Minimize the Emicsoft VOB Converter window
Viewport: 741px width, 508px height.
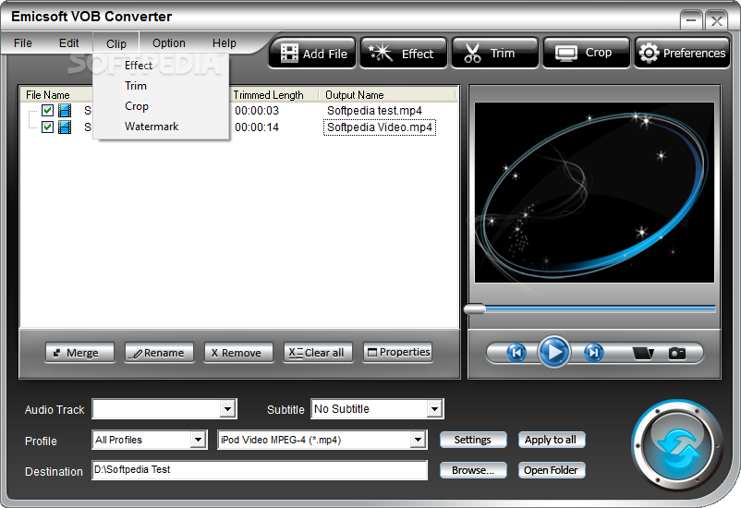click(691, 20)
